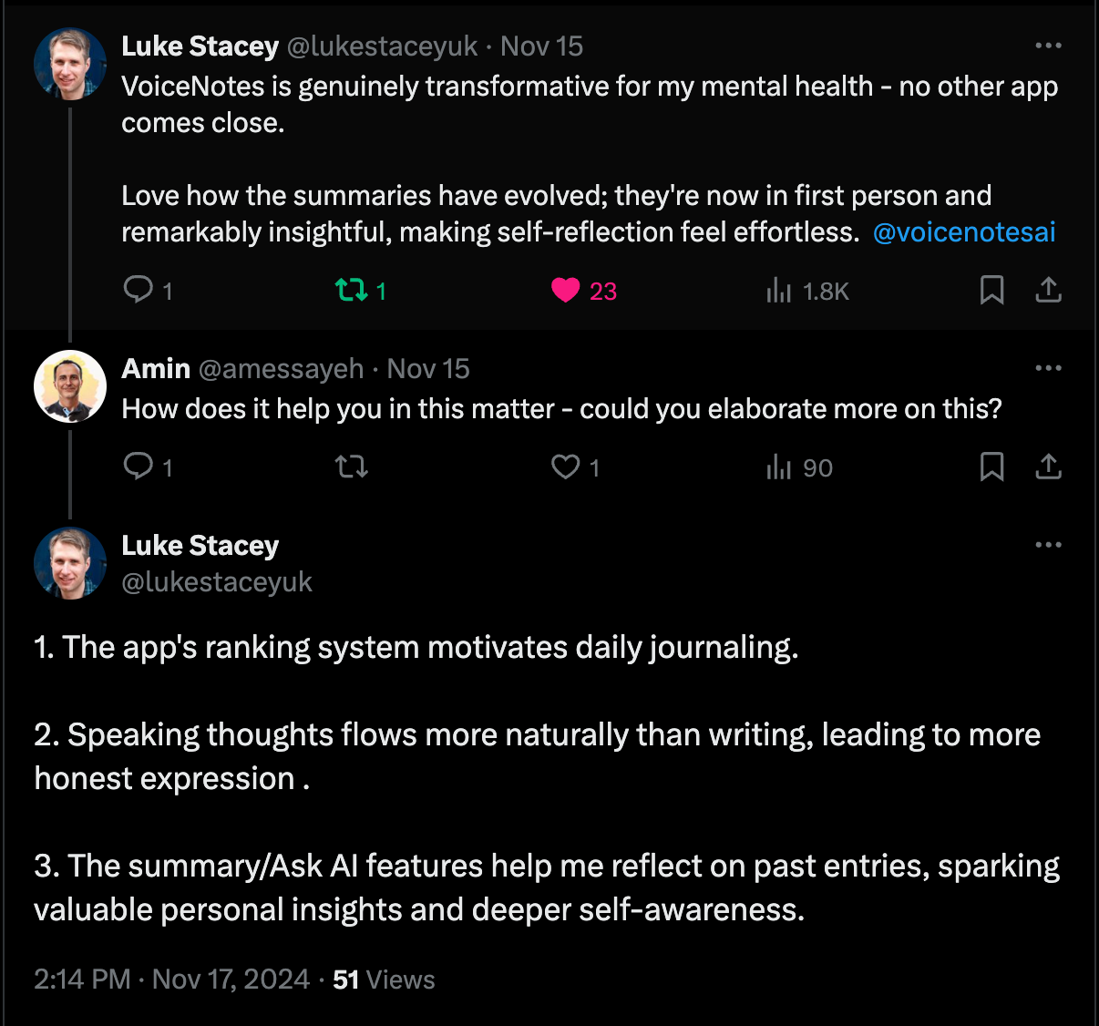The height and width of the screenshot is (1026, 1099).
Task: Open more options on Luke's first tweet
Action: pos(1048,46)
